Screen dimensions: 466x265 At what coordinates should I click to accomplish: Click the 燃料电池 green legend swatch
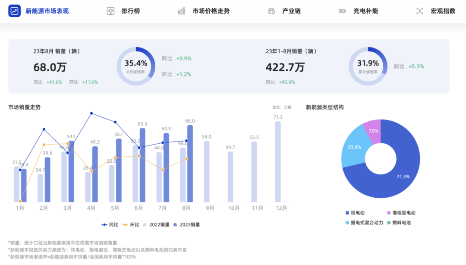(389, 223)
